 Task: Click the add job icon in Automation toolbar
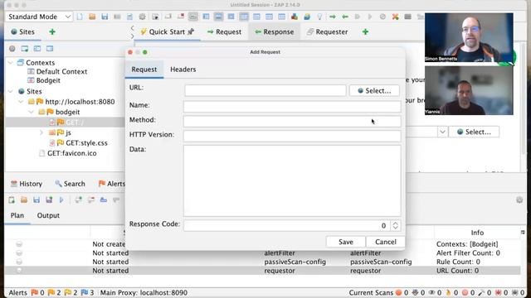pos(79,200)
